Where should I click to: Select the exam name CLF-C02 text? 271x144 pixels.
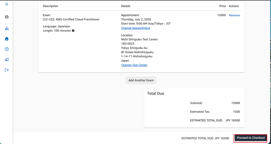(71, 19)
